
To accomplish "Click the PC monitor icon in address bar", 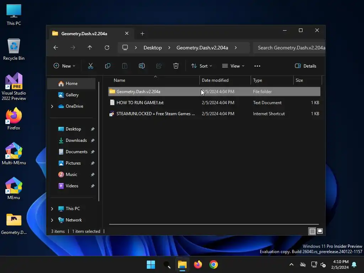I will (x=125, y=48).
